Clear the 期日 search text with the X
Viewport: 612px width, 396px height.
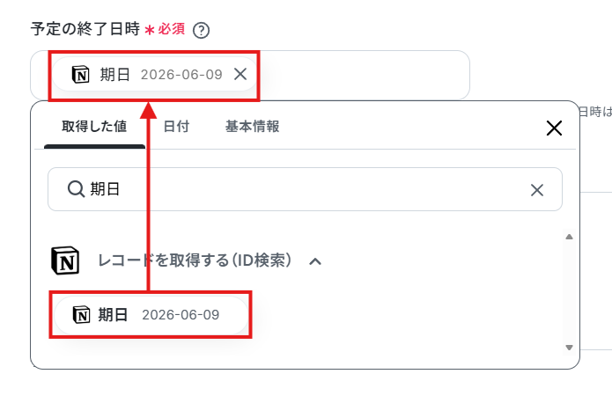(537, 190)
